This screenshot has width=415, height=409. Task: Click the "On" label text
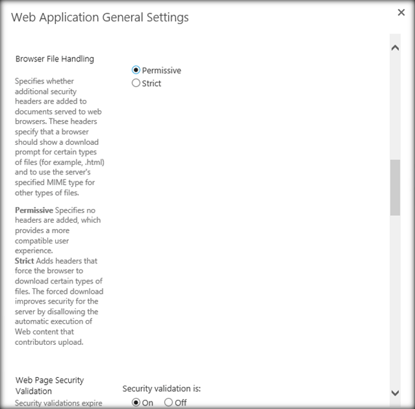(148, 403)
